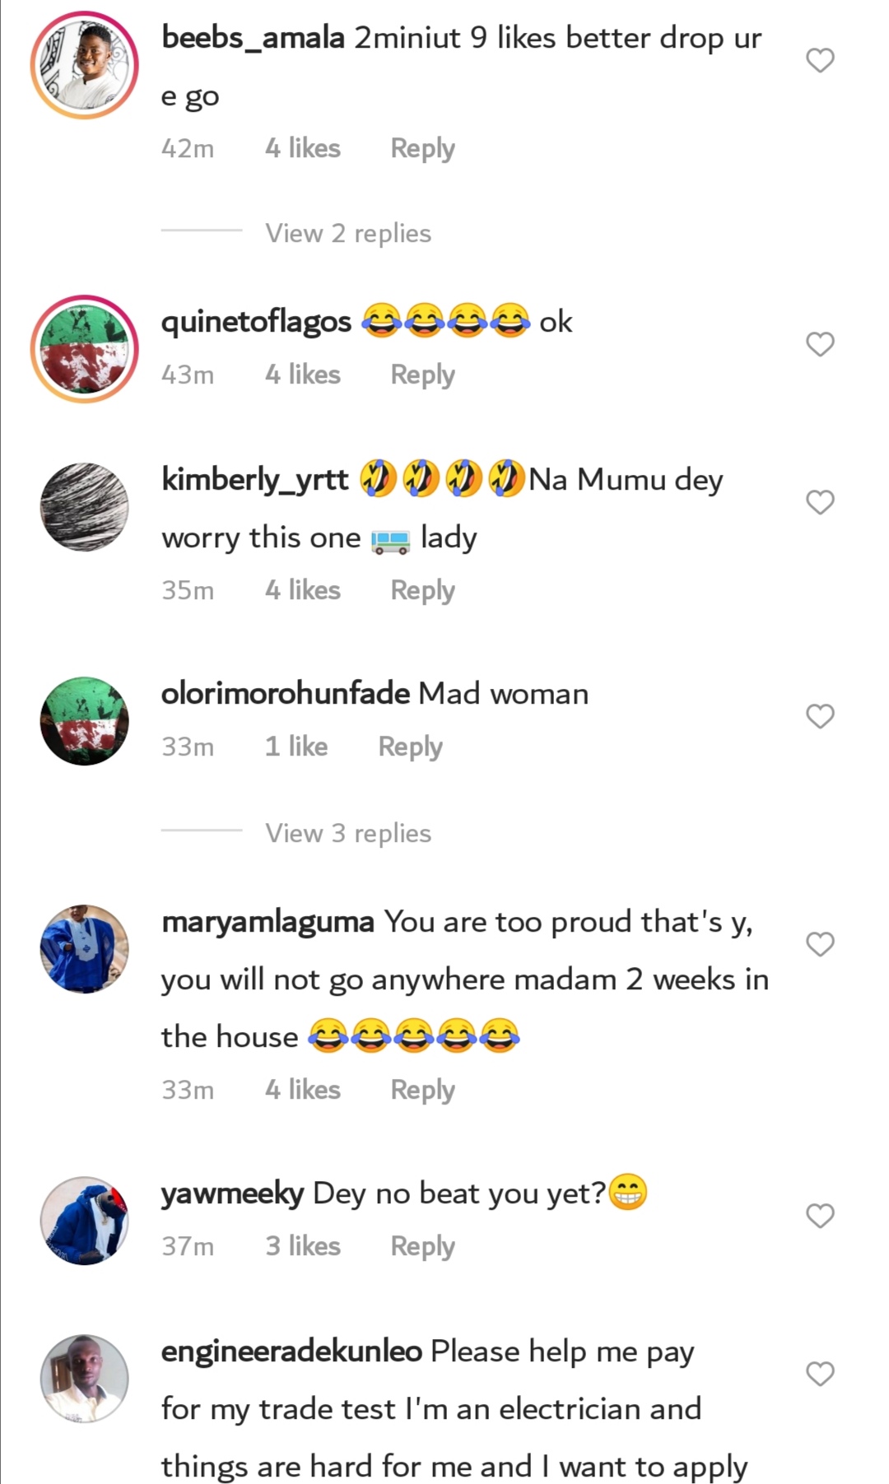Expand 'View 3 replies' under olorimorohunfade
The height and width of the screenshot is (1484, 889).
[347, 834]
